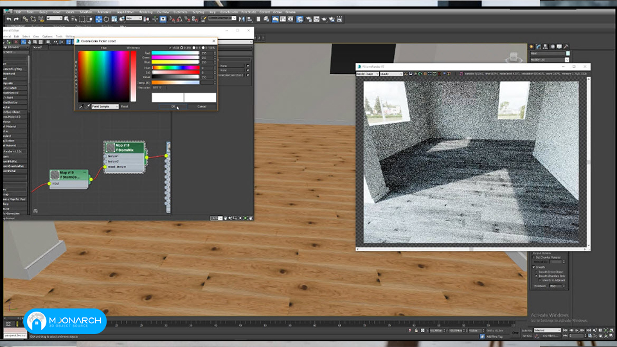Click Reset in the color picker

click(125, 107)
